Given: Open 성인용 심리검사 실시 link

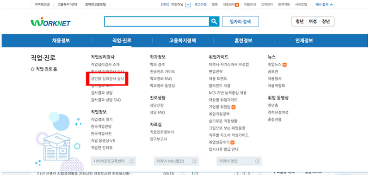Looking at the screenshot, I should coord(107,78).
